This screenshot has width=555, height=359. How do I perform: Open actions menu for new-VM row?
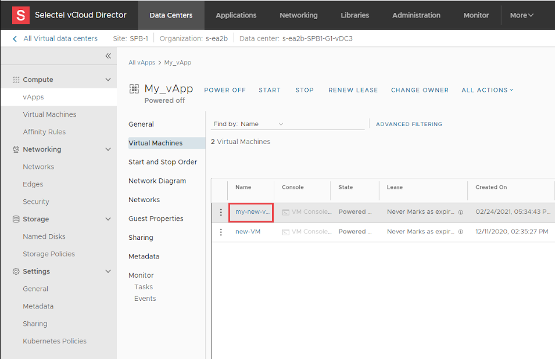[x=221, y=232]
